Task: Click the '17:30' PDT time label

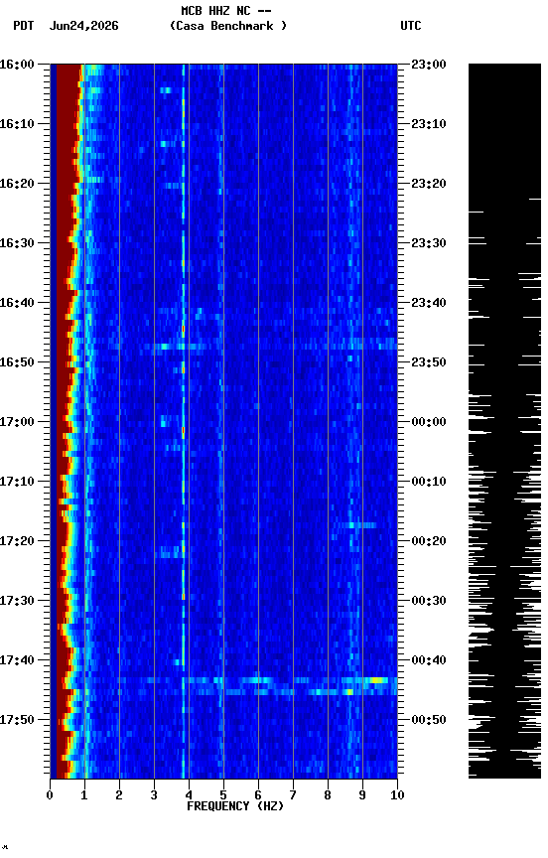Action: [17, 601]
